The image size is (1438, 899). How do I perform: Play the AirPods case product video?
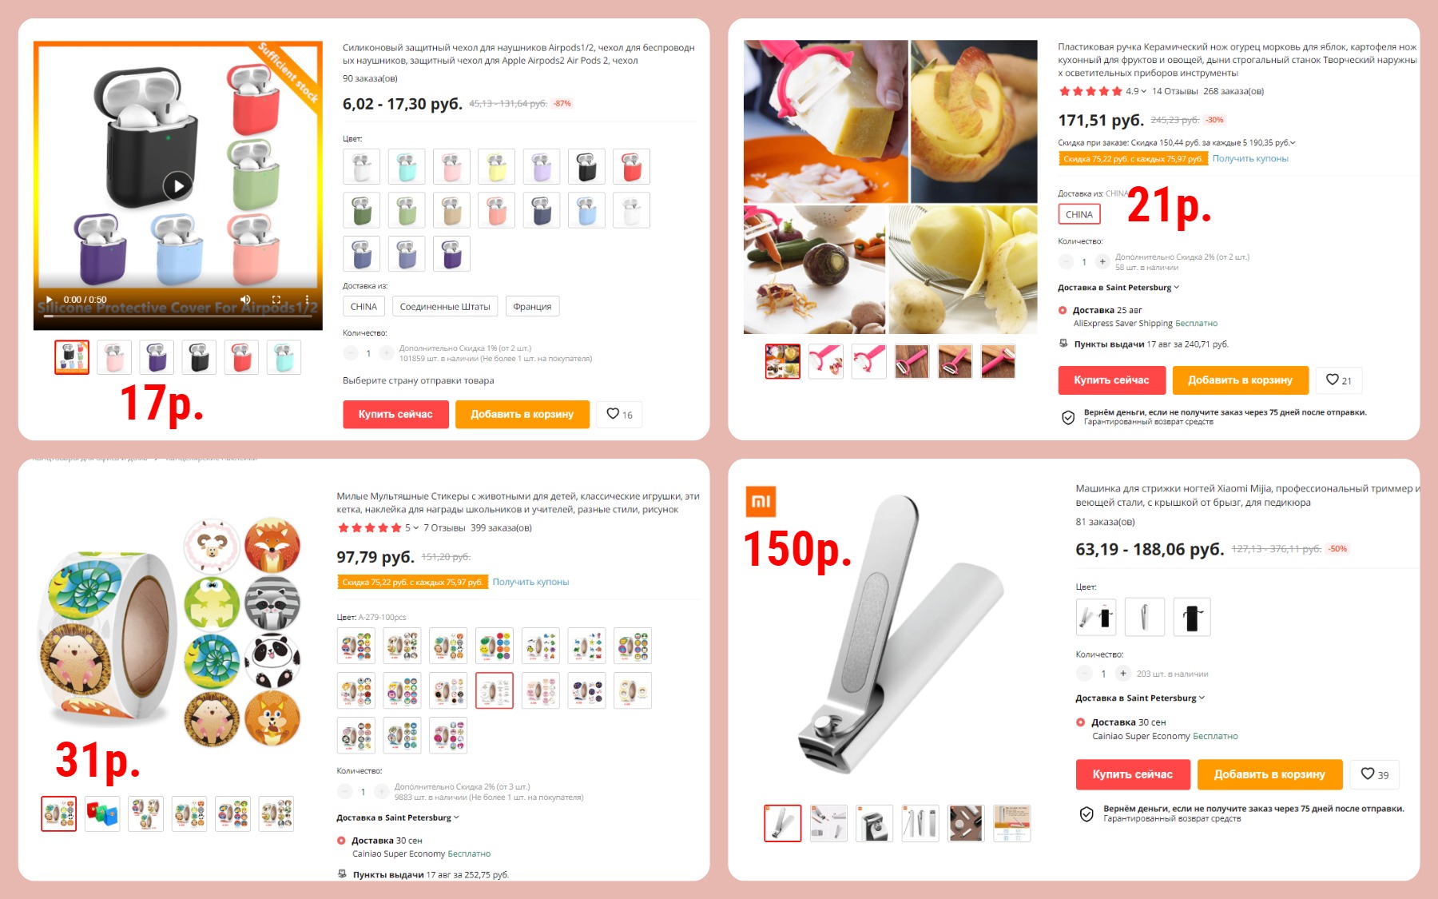(178, 187)
